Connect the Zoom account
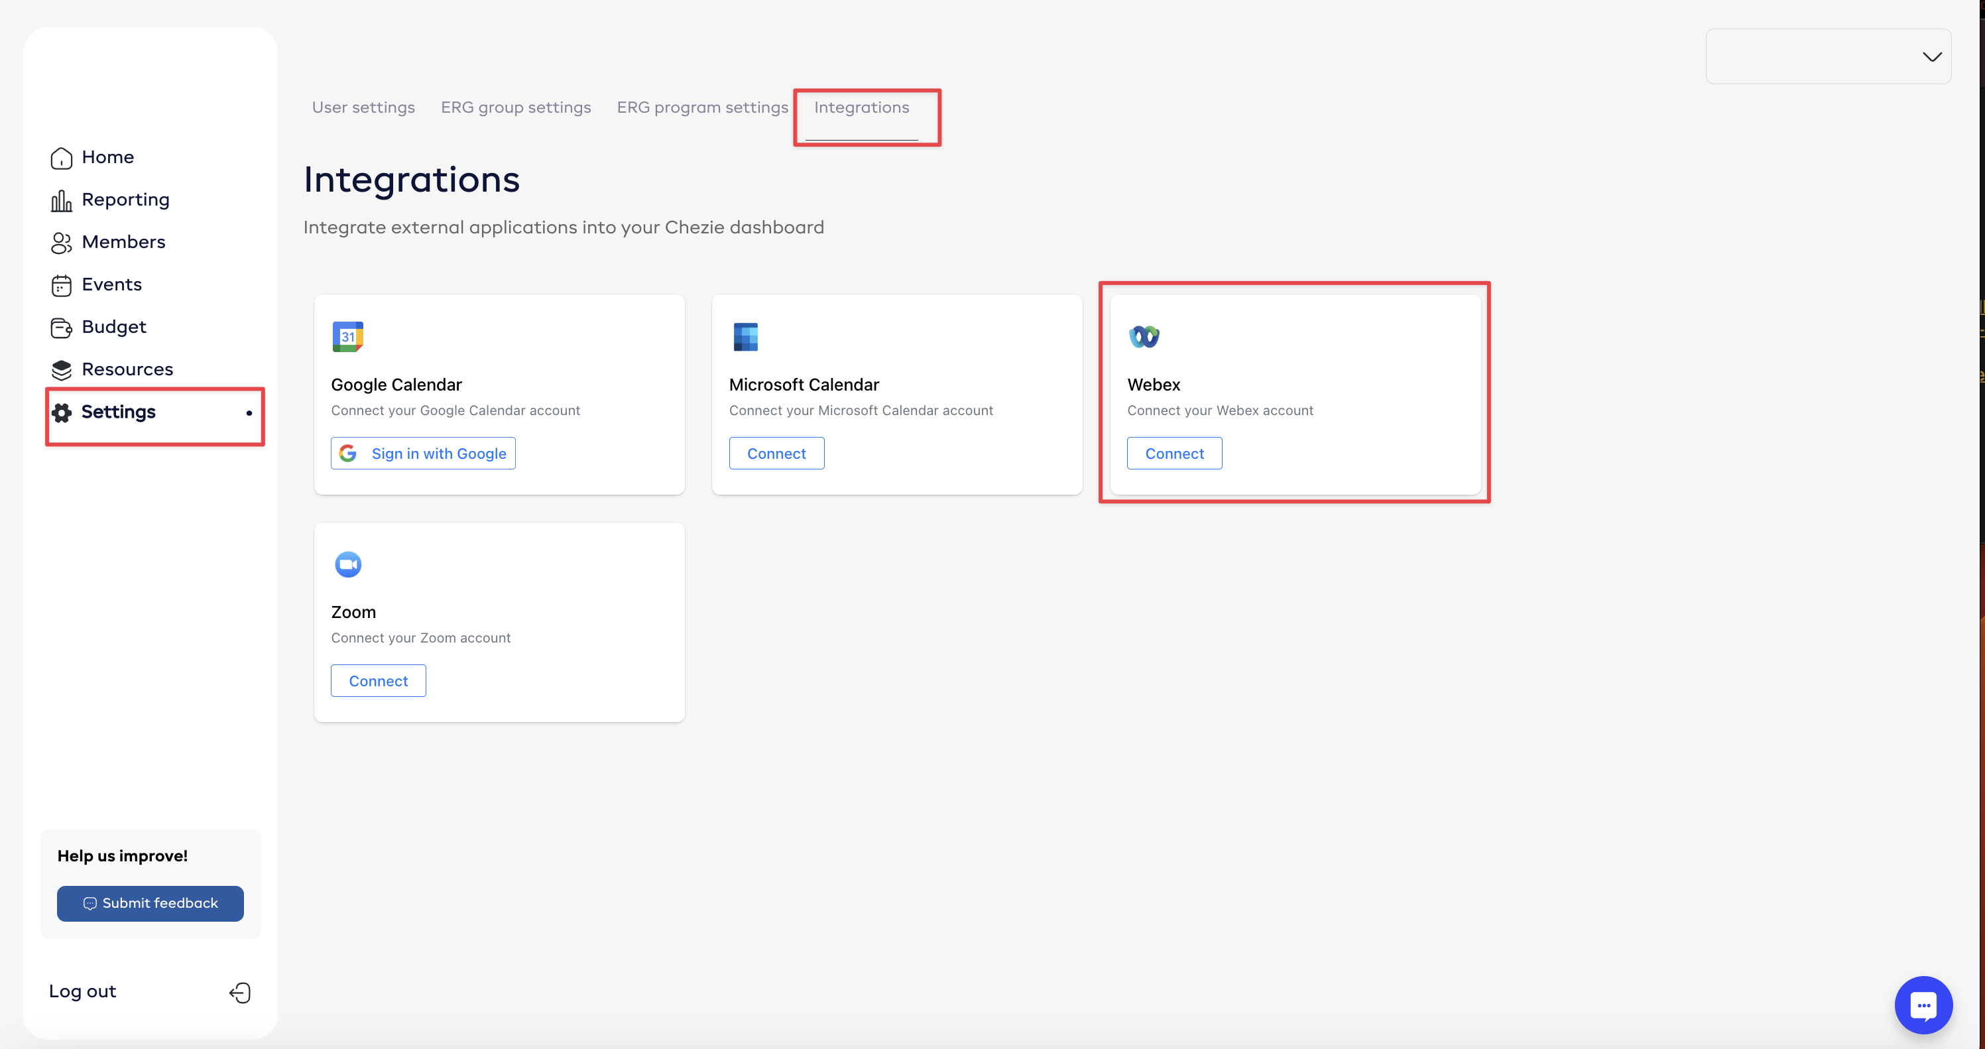 pos(378,680)
